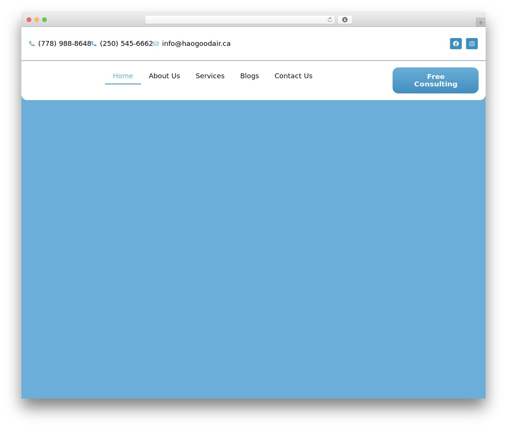This screenshot has height=429, width=507.
Task: Email info@haogoodair.ca
Action: [x=196, y=44]
